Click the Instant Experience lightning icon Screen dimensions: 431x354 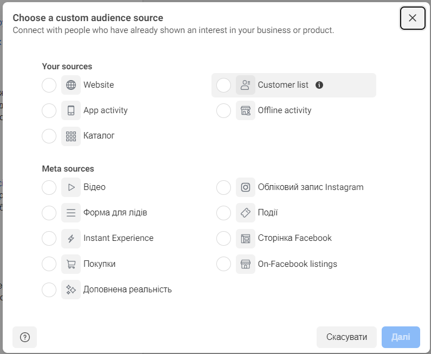[71, 238]
